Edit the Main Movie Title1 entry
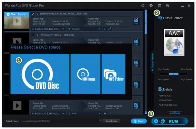The height and width of the screenshot is (129, 196). point(136,21)
